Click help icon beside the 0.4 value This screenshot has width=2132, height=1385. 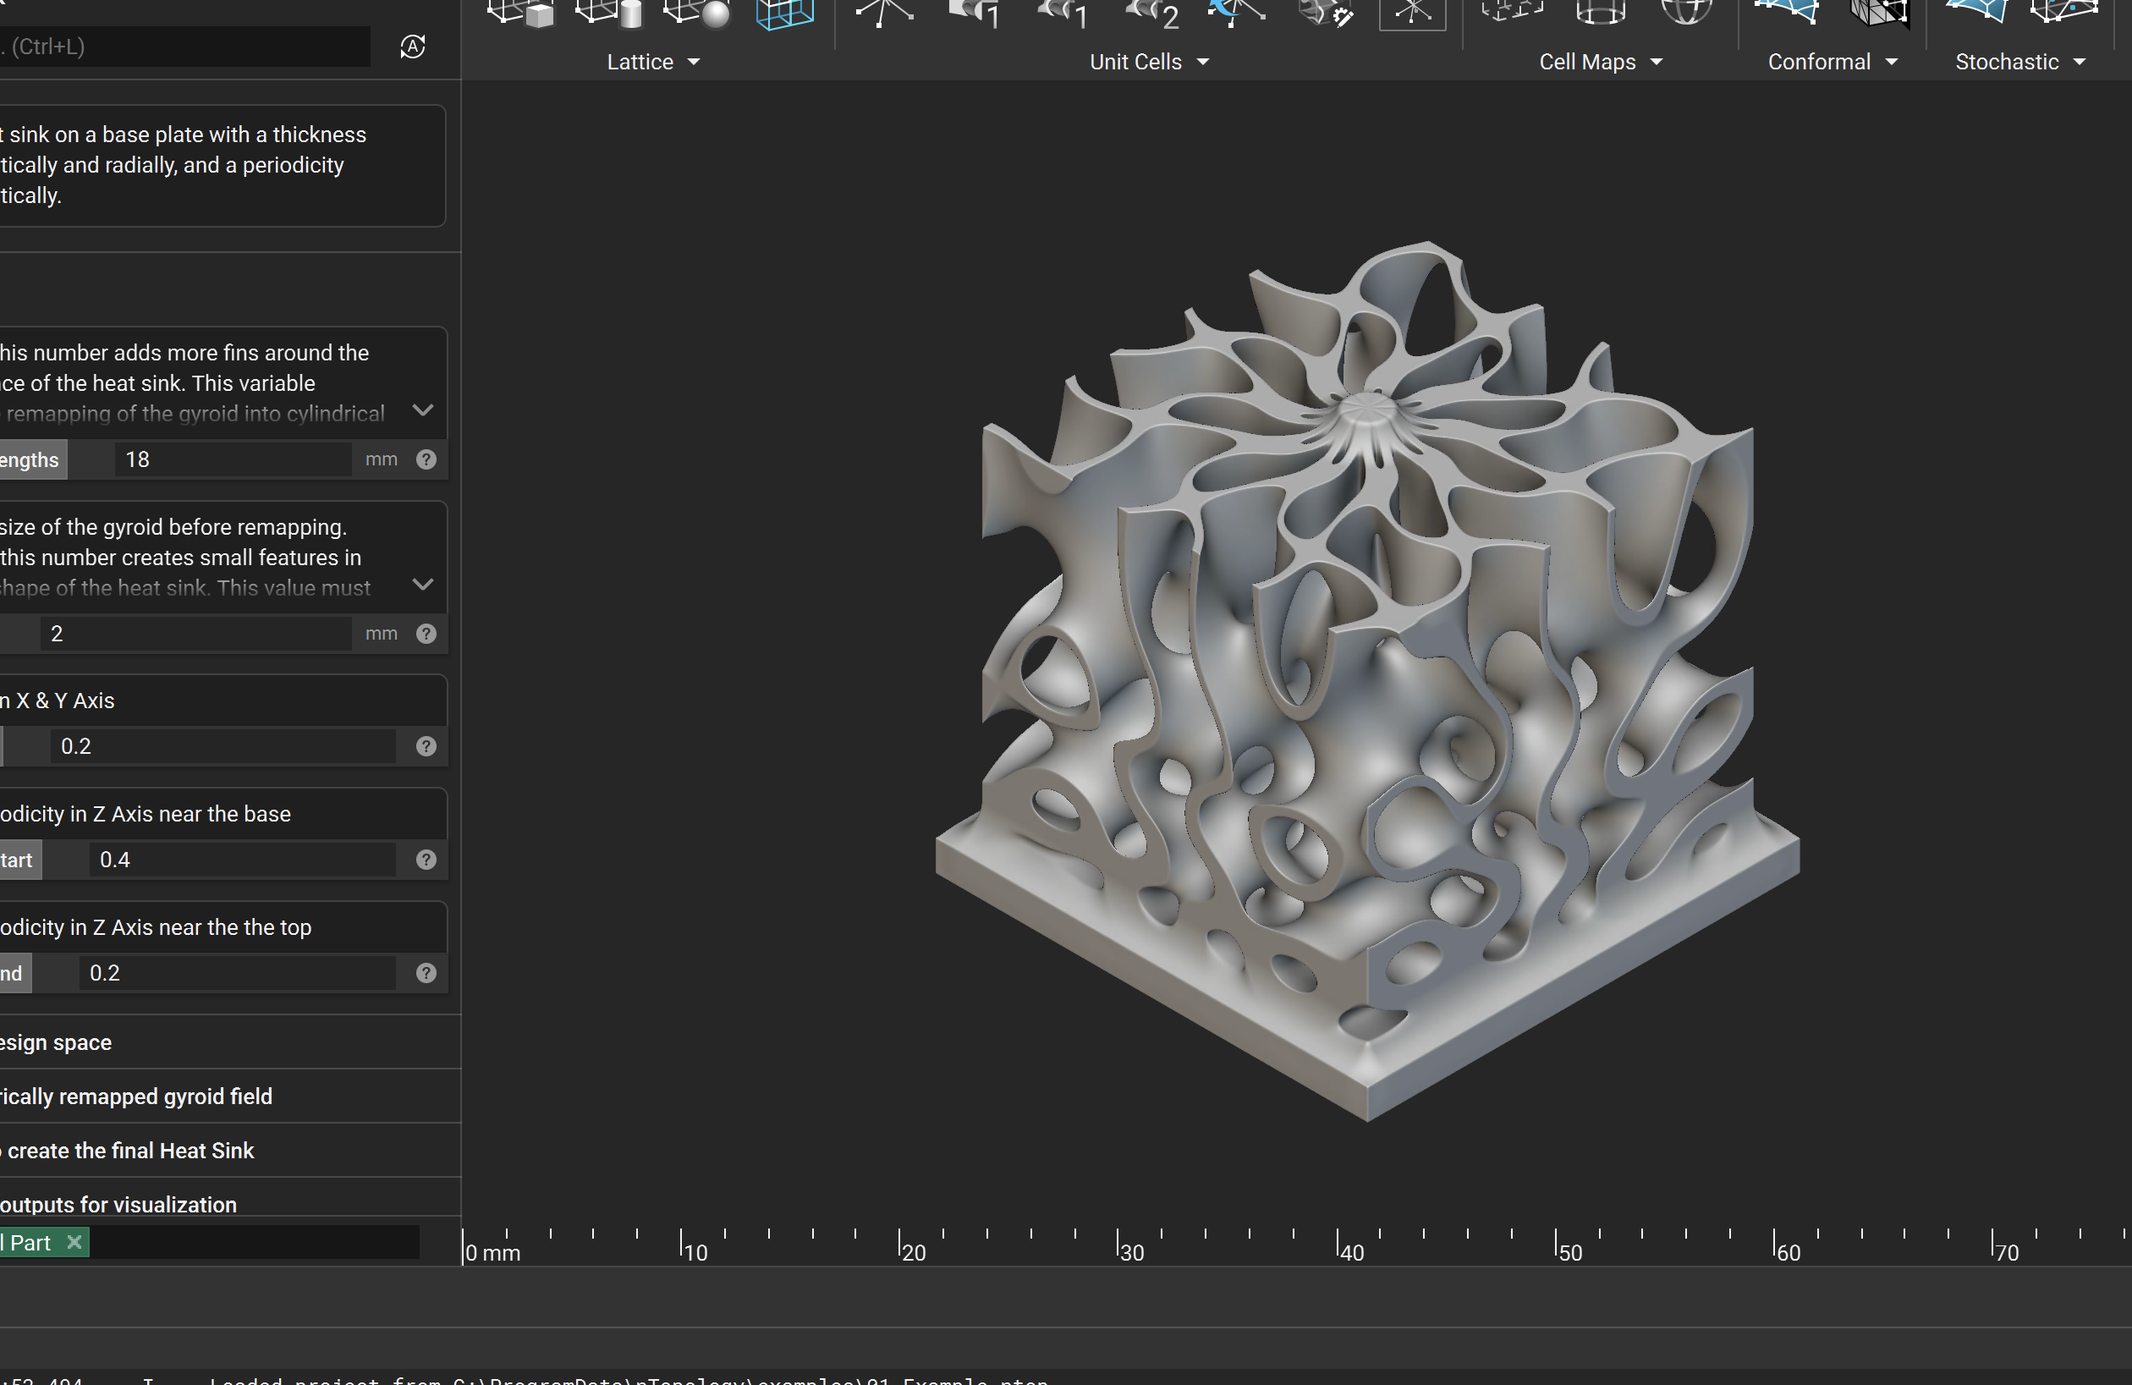click(x=426, y=860)
